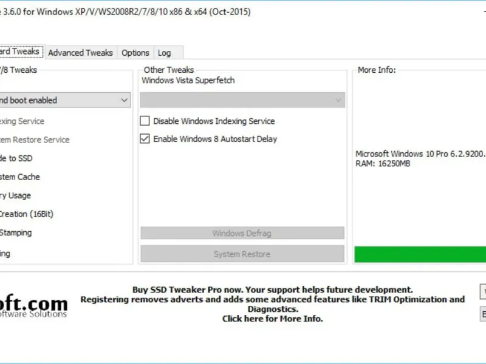Click the Usage option label
This screenshot has width=486, height=364.
pyautogui.click(x=15, y=195)
